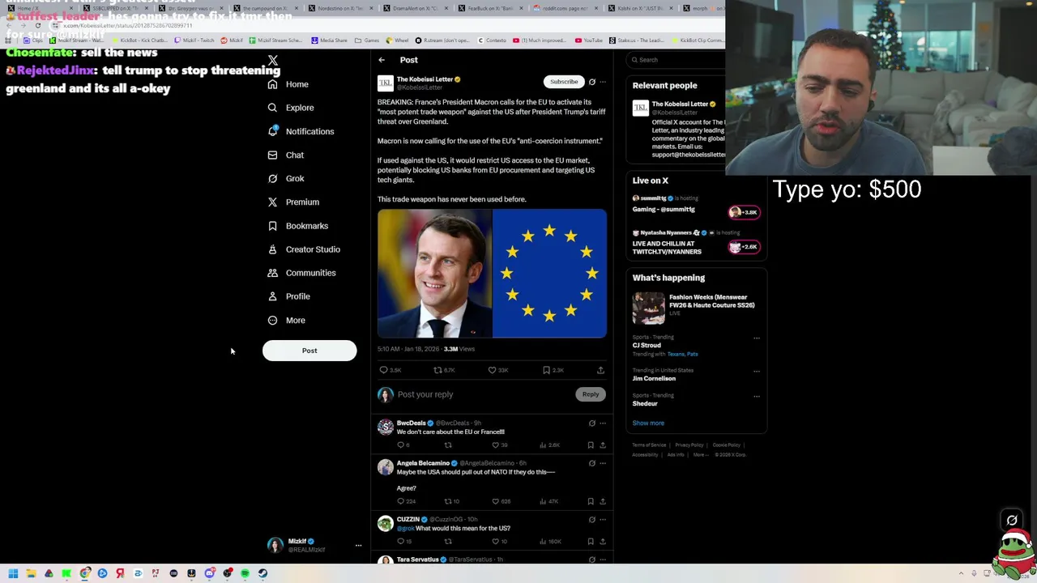The image size is (1037, 583).
Task: Open File Explorer from the taskbar
Action: (31, 573)
